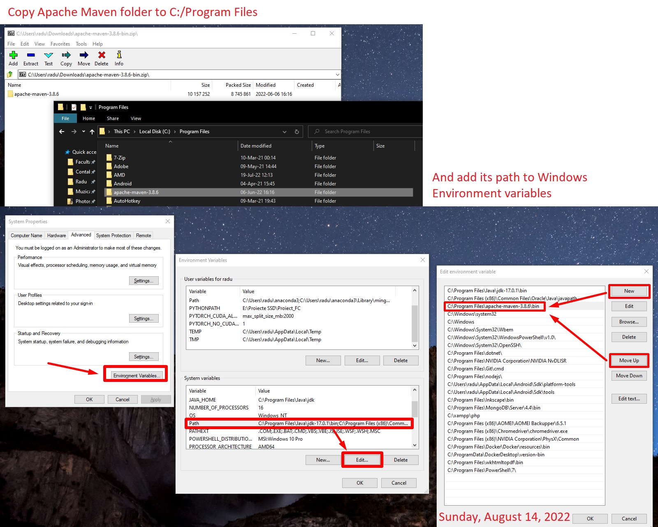Image resolution: width=658 pixels, height=527 pixels.
Task: Click New in Edit environment variable dialog
Action: (x=629, y=291)
